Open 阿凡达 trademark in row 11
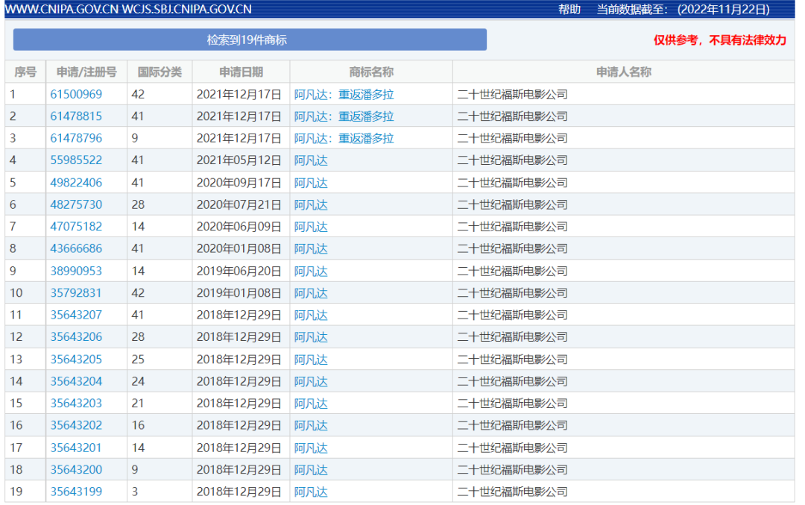The image size is (805, 505). pyautogui.click(x=311, y=316)
